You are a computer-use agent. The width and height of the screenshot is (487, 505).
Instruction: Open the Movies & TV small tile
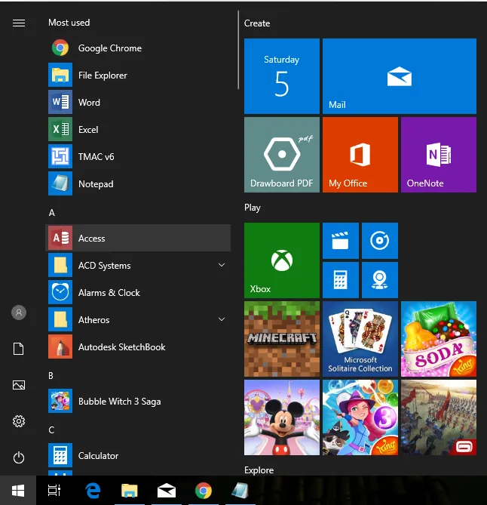pos(340,241)
